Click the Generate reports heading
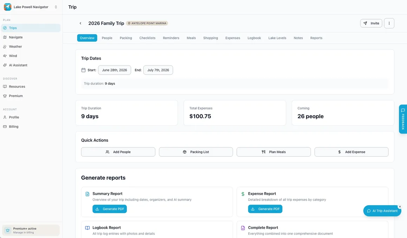This screenshot has width=407, height=238. pyautogui.click(x=103, y=178)
